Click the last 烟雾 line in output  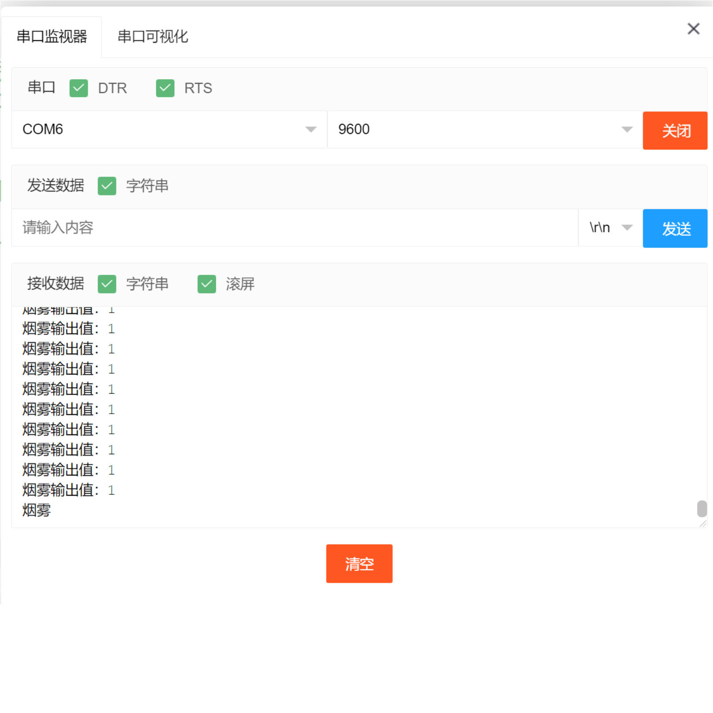37,510
